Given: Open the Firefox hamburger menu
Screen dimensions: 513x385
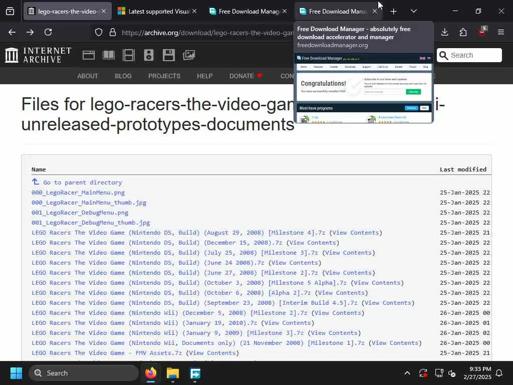Looking at the screenshot, I should click(501, 32).
